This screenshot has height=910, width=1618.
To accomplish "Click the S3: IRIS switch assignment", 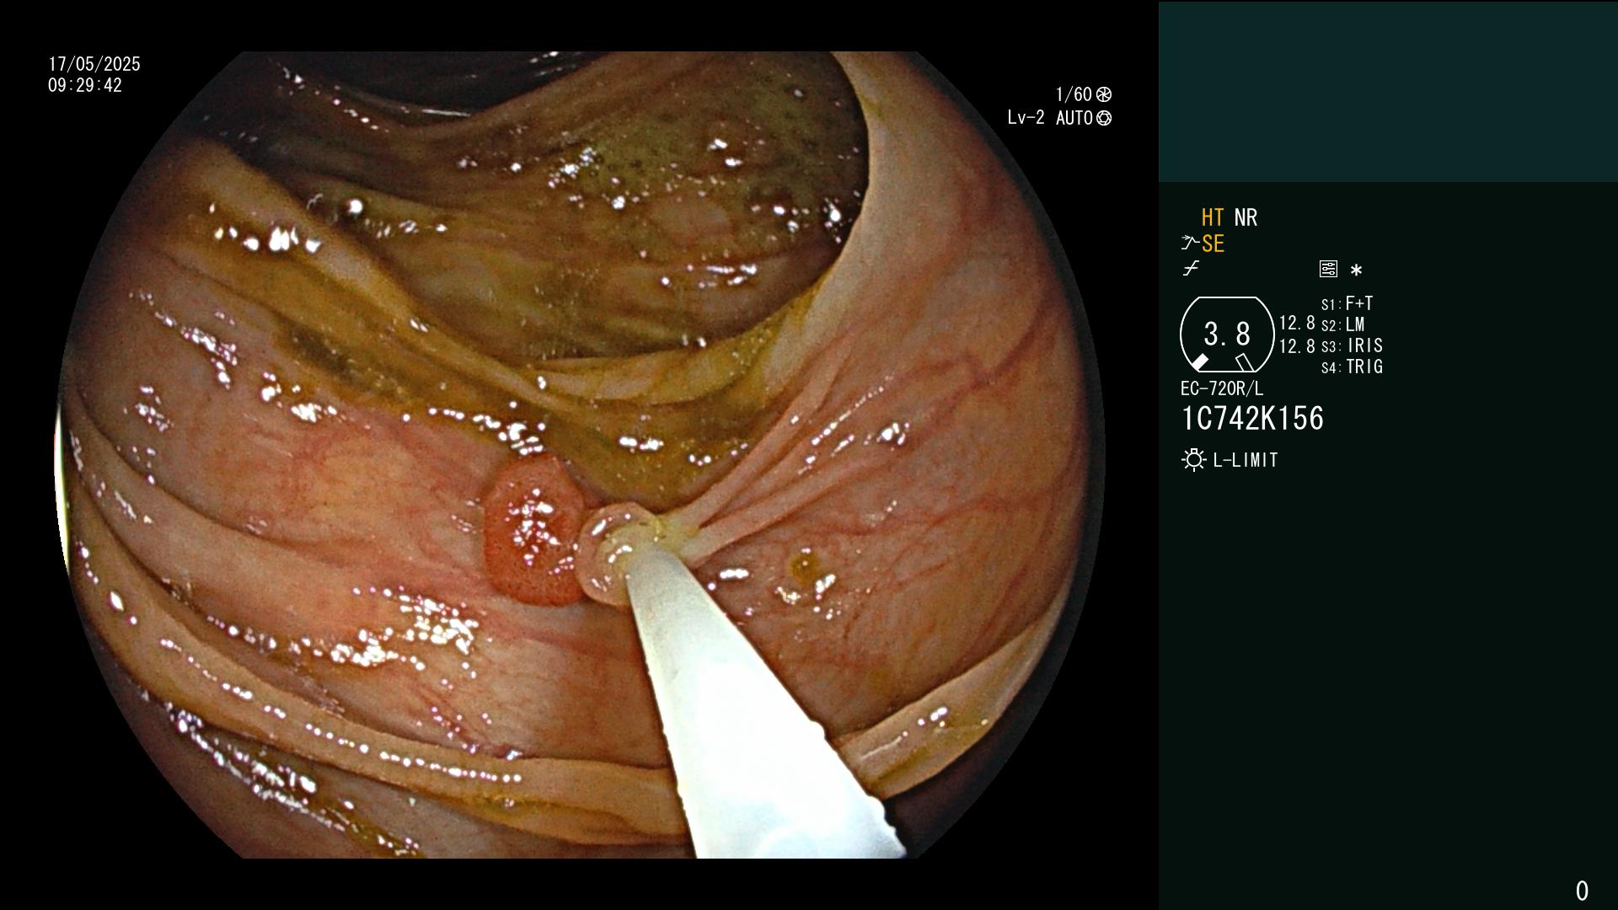I will pyautogui.click(x=1352, y=345).
